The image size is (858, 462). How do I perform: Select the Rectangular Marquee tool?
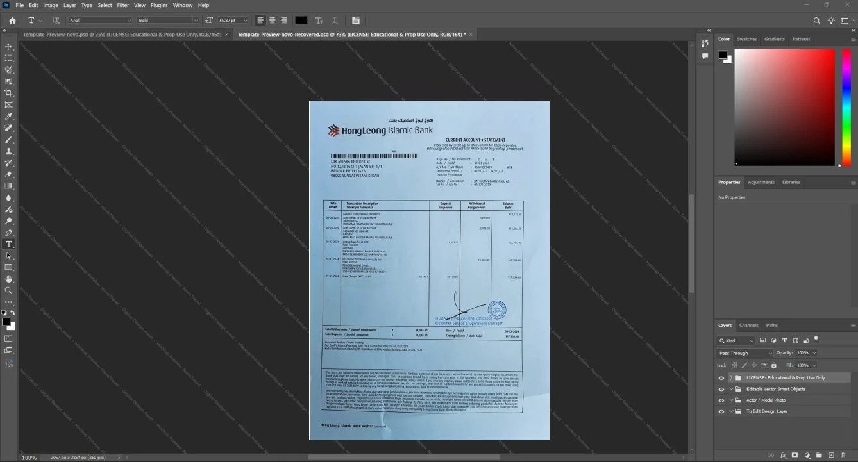pos(9,58)
